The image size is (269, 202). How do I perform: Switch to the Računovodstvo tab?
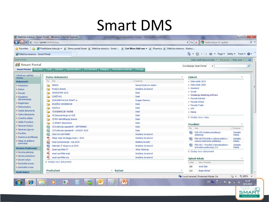[74, 69]
